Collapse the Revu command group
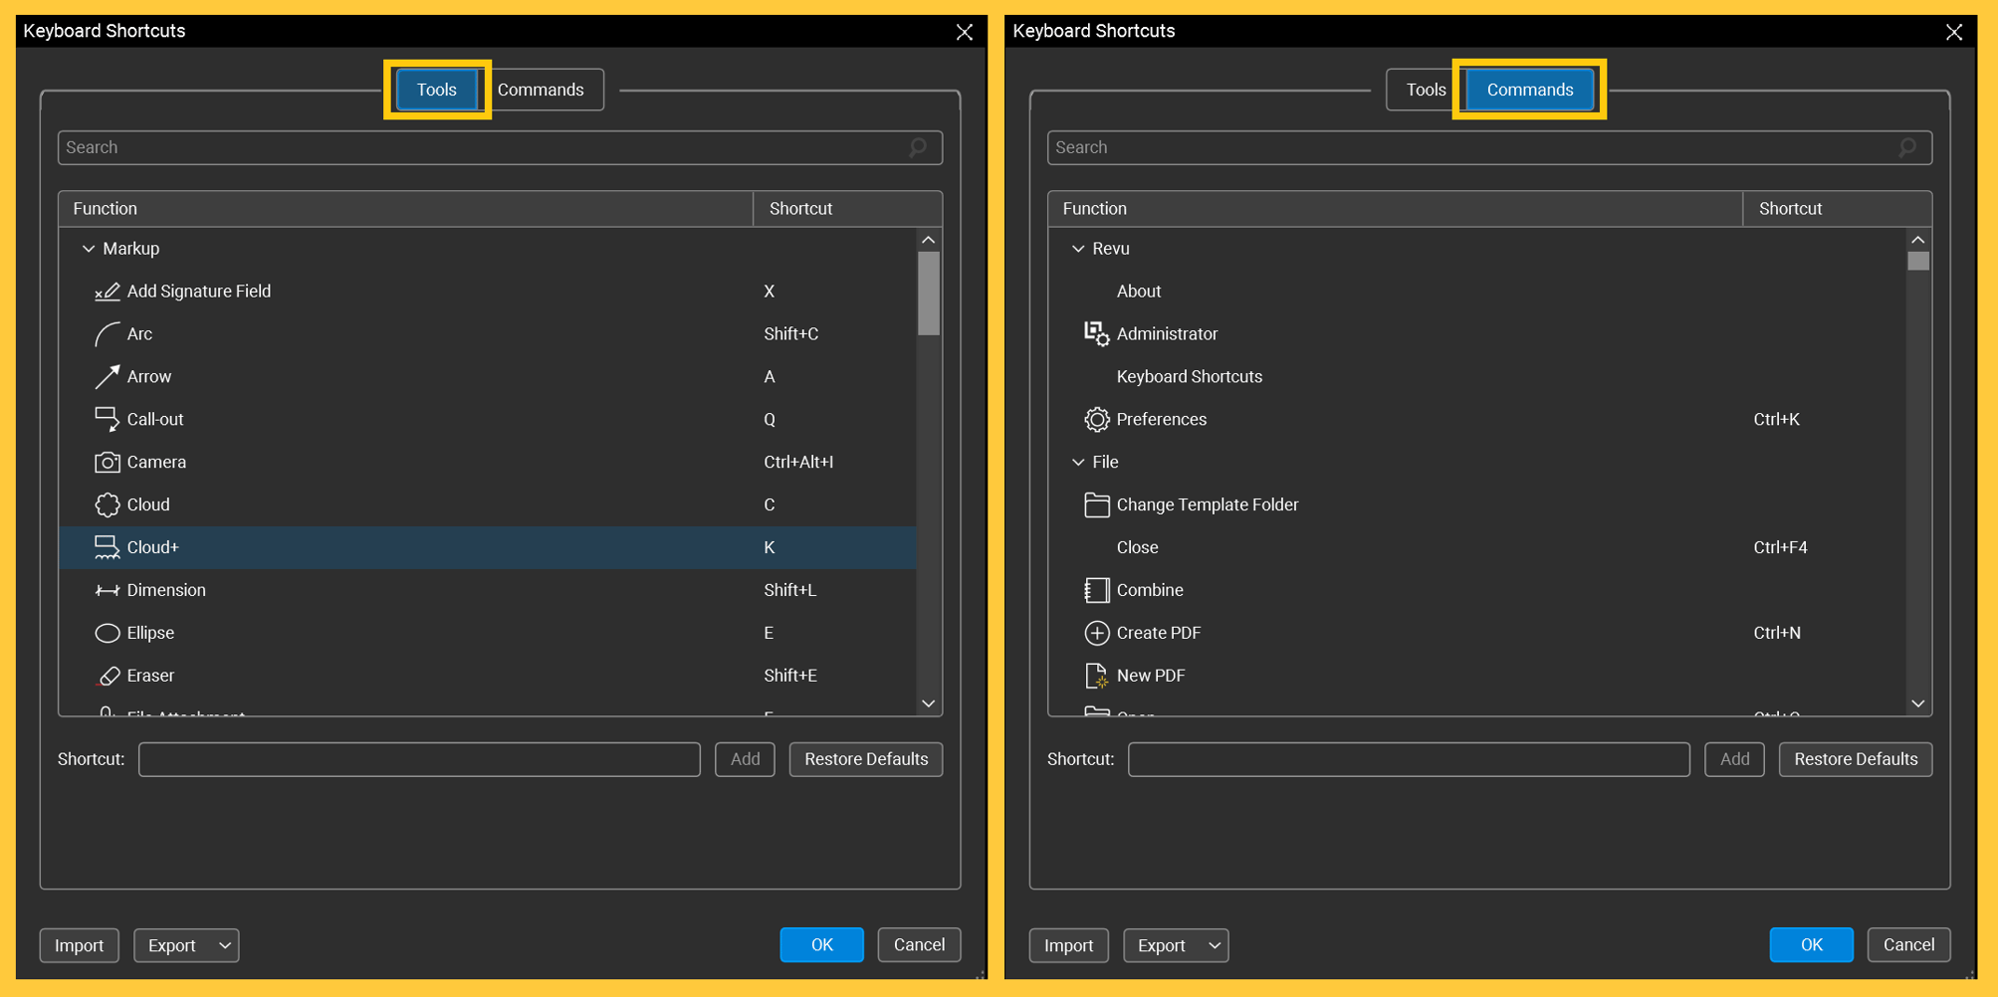This screenshot has height=997, width=1998. coord(1077,249)
